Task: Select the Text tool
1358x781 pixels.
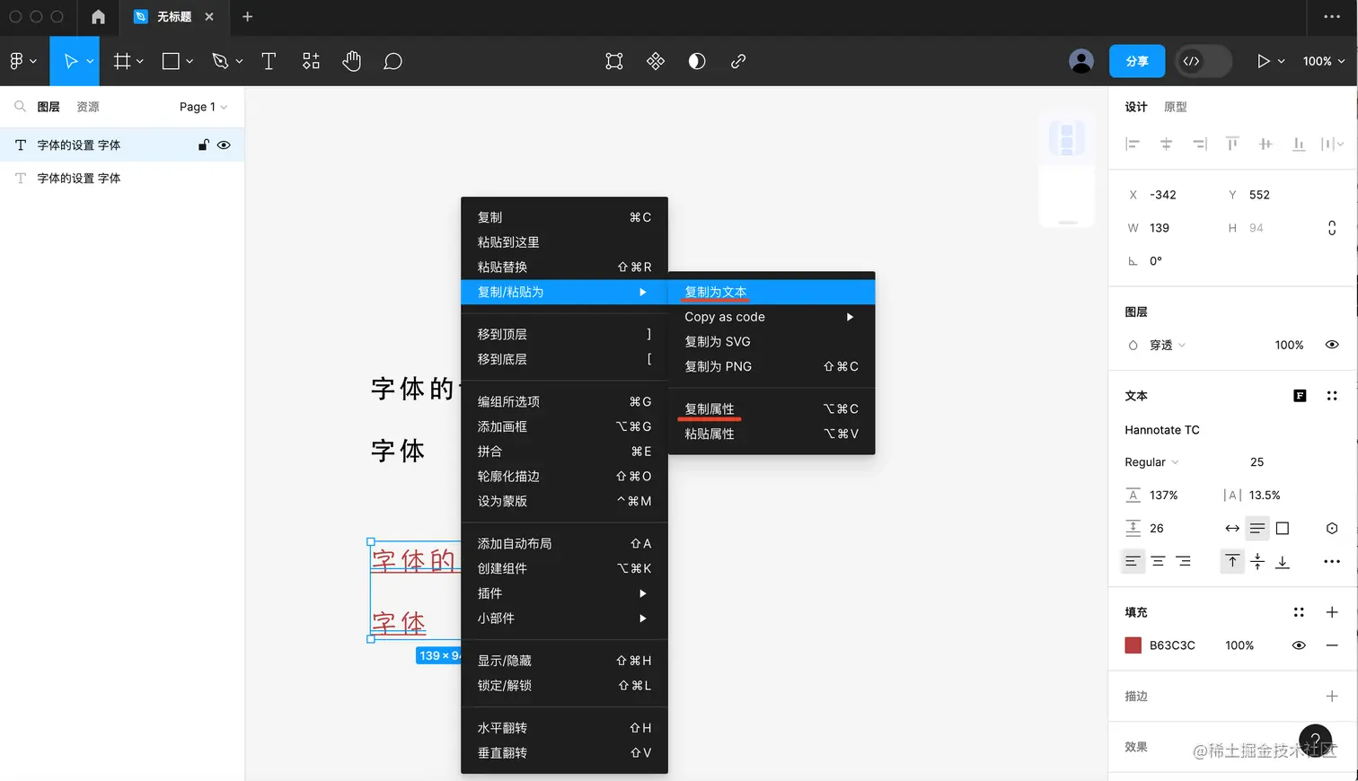Action: (x=269, y=61)
